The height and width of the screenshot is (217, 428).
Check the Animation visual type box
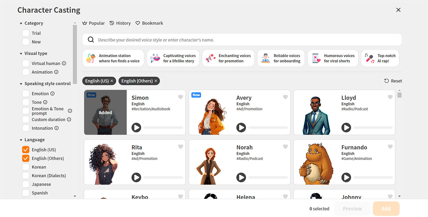(x=26, y=72)
